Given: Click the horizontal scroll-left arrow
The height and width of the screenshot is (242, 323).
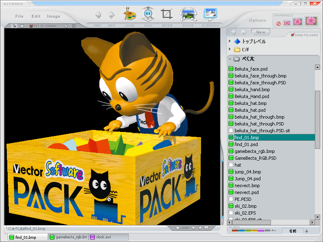Looking at the screenshot, I should tap(230, 222).
